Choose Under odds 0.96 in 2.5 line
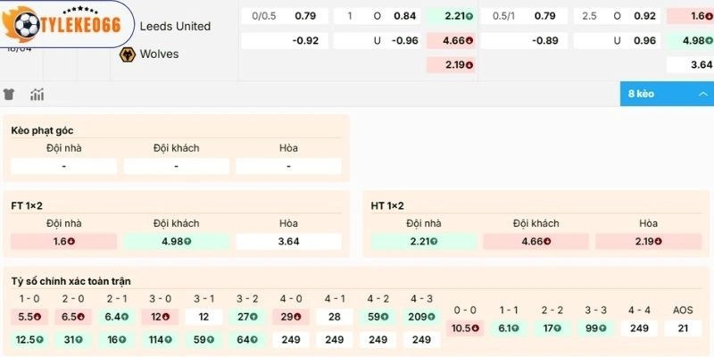This screenshot has height=357, width=714. click(644, 40)
